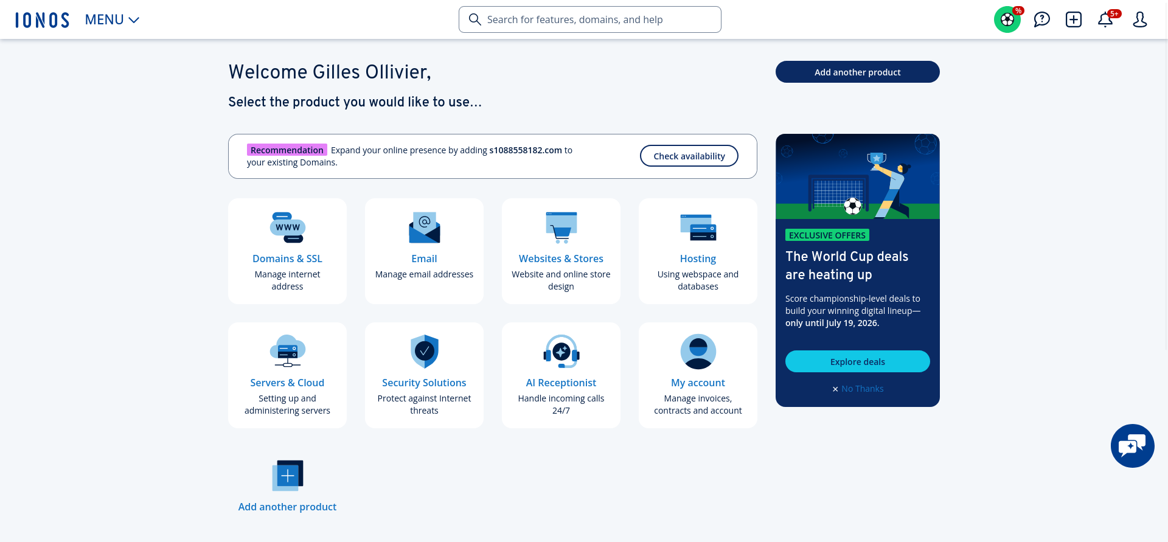This screenshot has height=542, width=1168.
Task: Open the Add another product text link
Action: click(287, 507)
